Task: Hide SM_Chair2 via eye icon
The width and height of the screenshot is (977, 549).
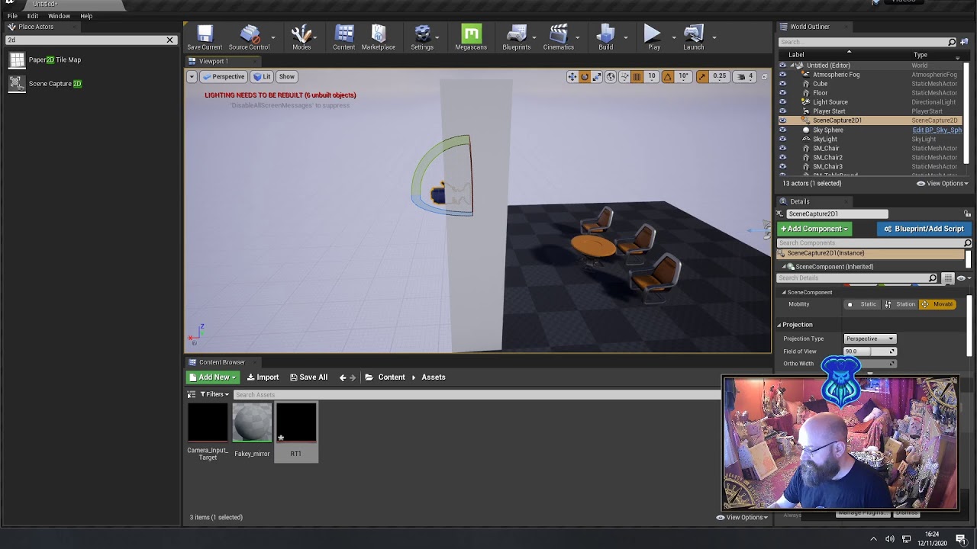Action: pyautogui.click(x=782, y=157)
